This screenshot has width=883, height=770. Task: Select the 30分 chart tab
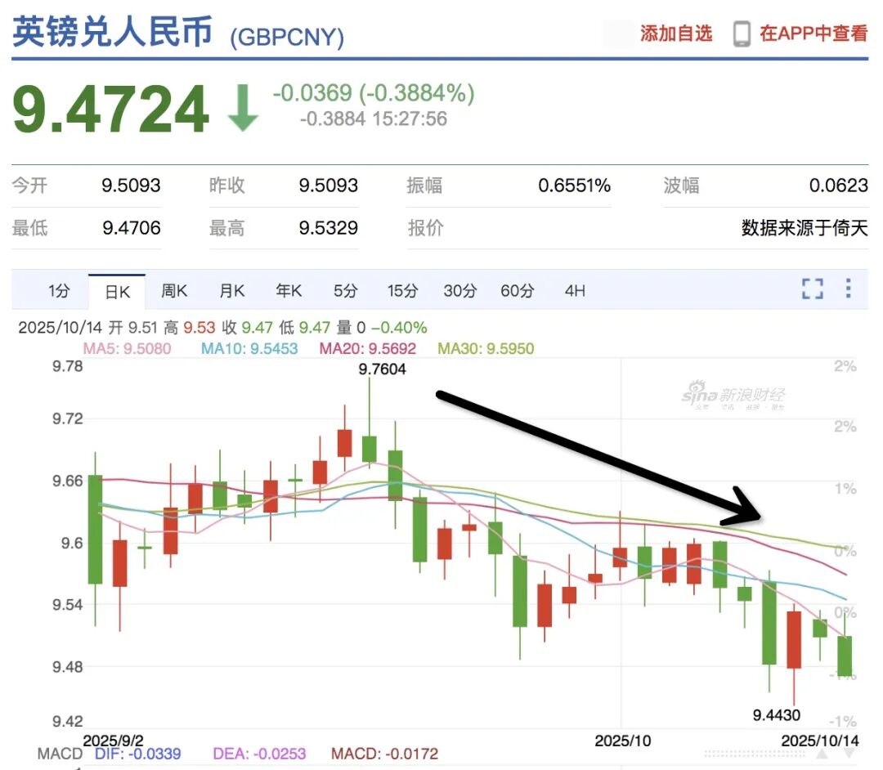pos(460,290)
